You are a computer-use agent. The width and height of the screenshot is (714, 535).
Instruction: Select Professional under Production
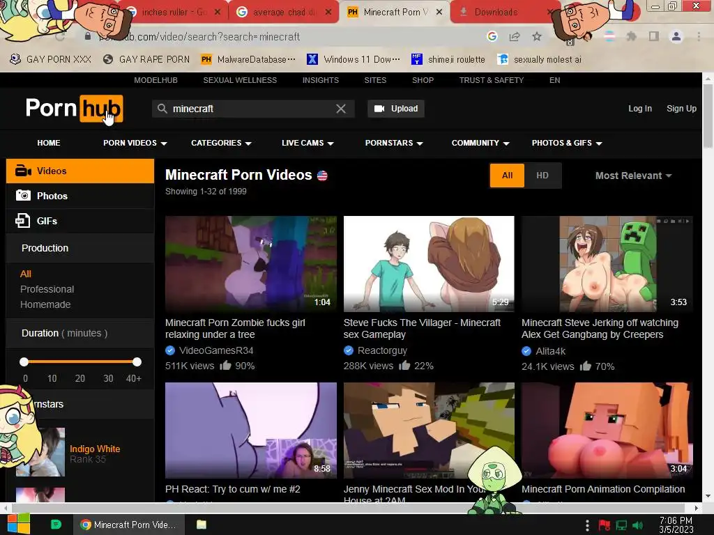click(47, 289)
